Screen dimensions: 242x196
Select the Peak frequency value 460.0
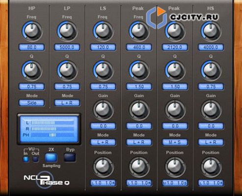139,47
